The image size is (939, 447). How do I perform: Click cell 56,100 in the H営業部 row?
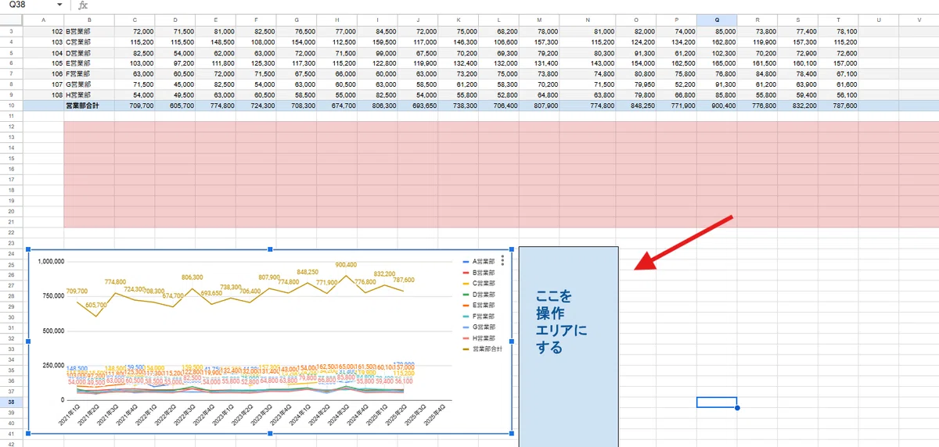click(x=839, y=94)
